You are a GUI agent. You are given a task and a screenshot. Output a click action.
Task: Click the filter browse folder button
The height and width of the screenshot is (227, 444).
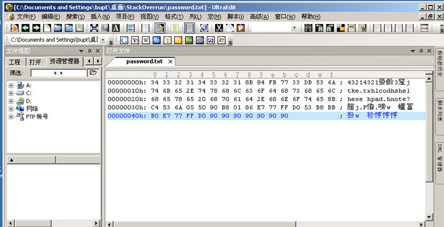(93, 73)
